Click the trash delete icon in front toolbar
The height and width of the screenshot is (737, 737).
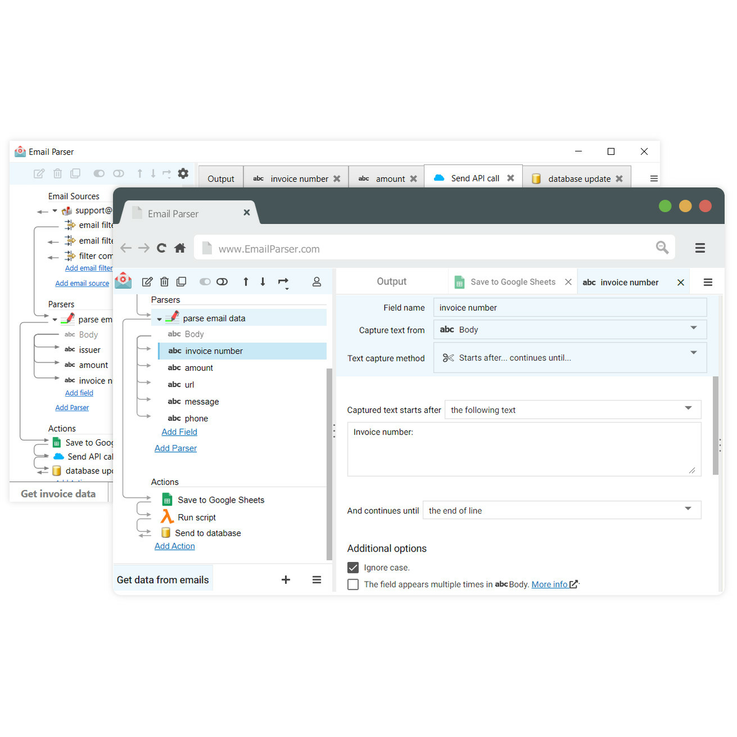click(164, 282)
